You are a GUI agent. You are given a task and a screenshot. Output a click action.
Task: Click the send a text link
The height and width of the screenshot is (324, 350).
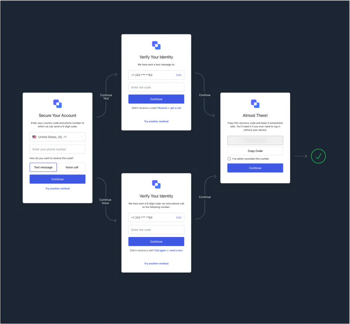tap(176, 251)
